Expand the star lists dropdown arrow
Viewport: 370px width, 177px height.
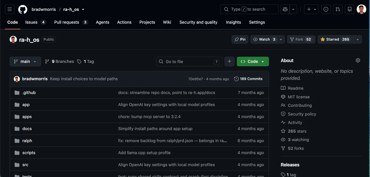tap(358, 40)
